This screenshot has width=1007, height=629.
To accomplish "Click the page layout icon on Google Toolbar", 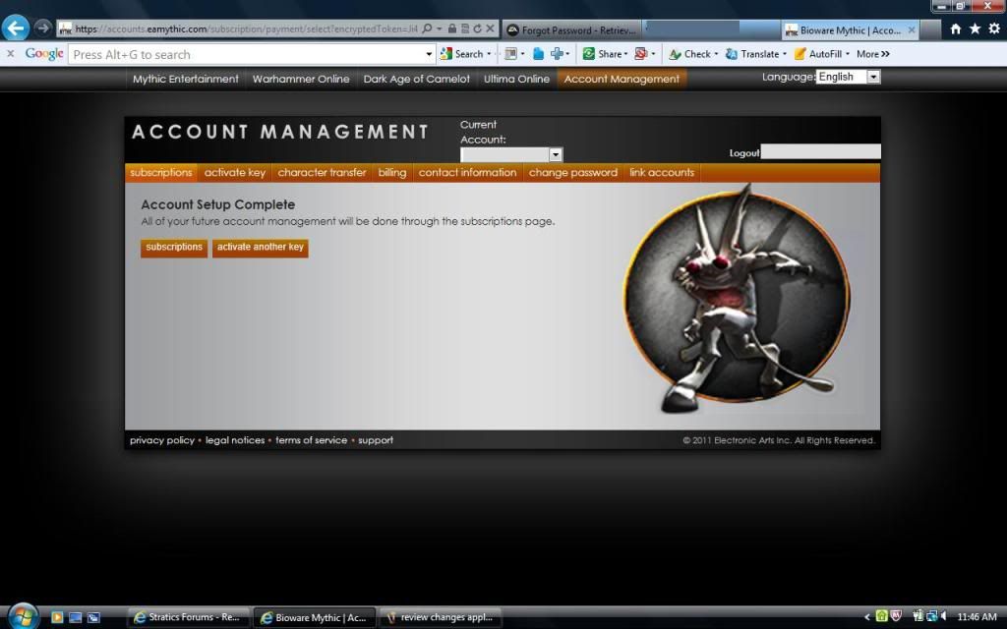I will tap(511, 54).
